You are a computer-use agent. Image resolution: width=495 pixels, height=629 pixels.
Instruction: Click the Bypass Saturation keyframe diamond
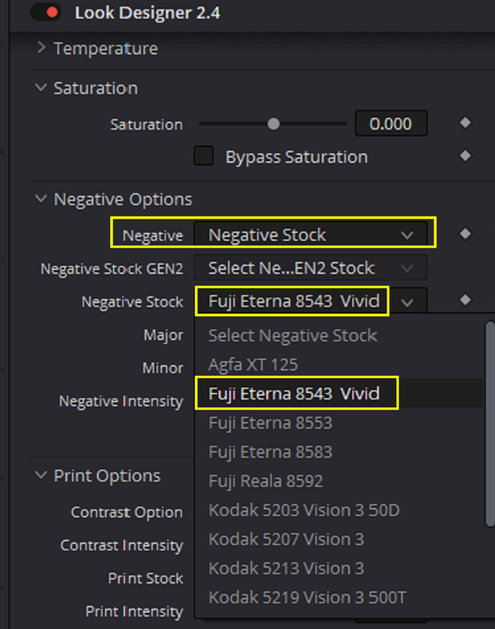[465, 156]
